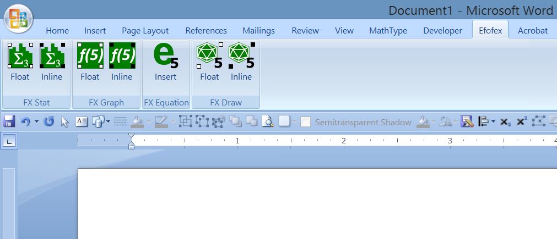Click the shape fill paint bucket
The width and height of the screenshot is (557, 239).
point(137,122)
